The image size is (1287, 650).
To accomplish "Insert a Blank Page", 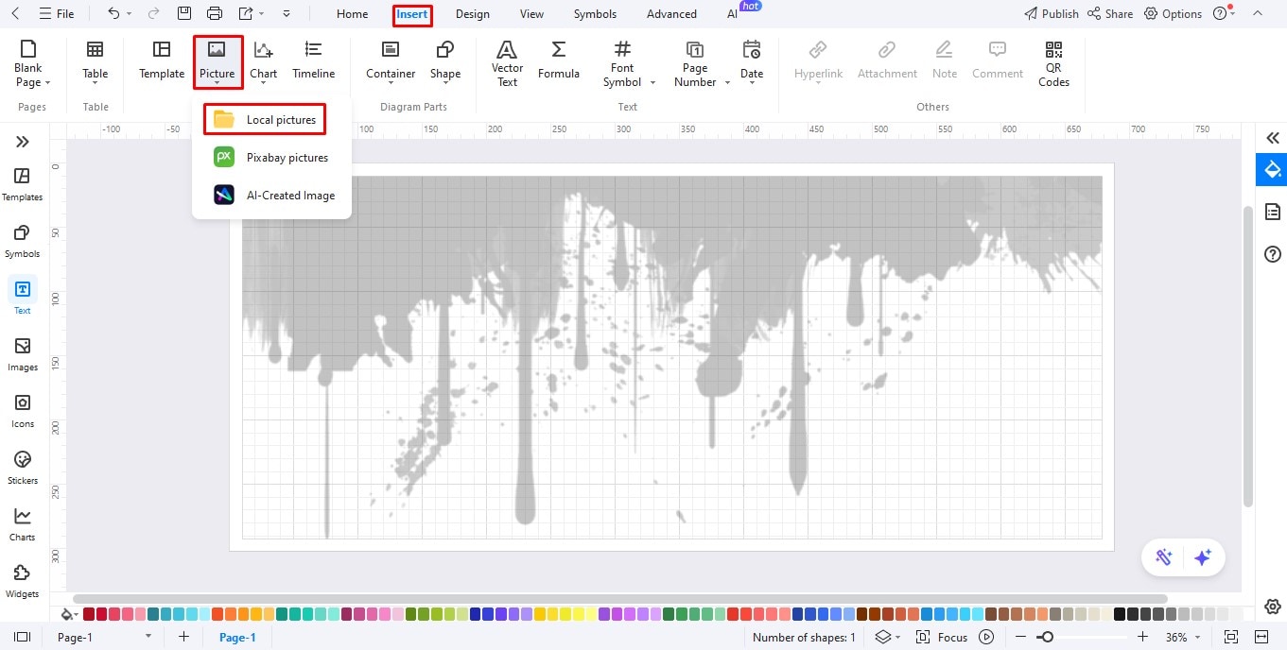I will (32, 63).
